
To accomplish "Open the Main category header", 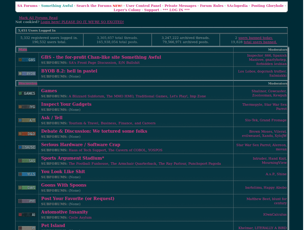I will [x=23, y=49].
